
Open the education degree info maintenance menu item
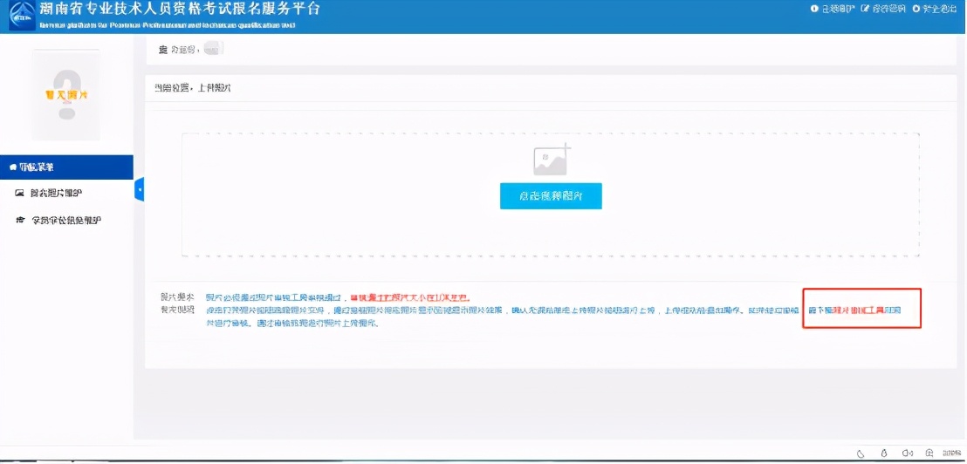tap(58, 221)
